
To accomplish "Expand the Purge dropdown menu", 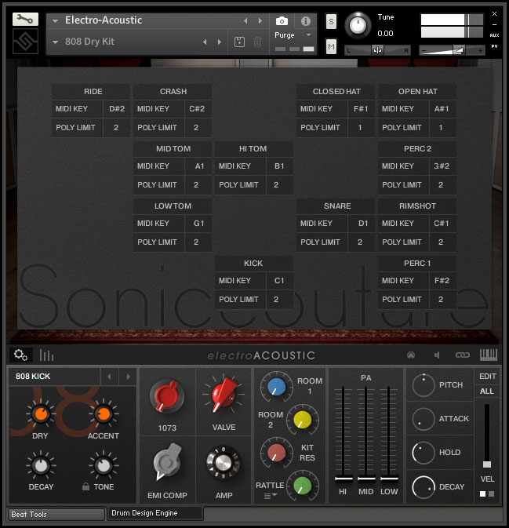I will pos(308,35).
